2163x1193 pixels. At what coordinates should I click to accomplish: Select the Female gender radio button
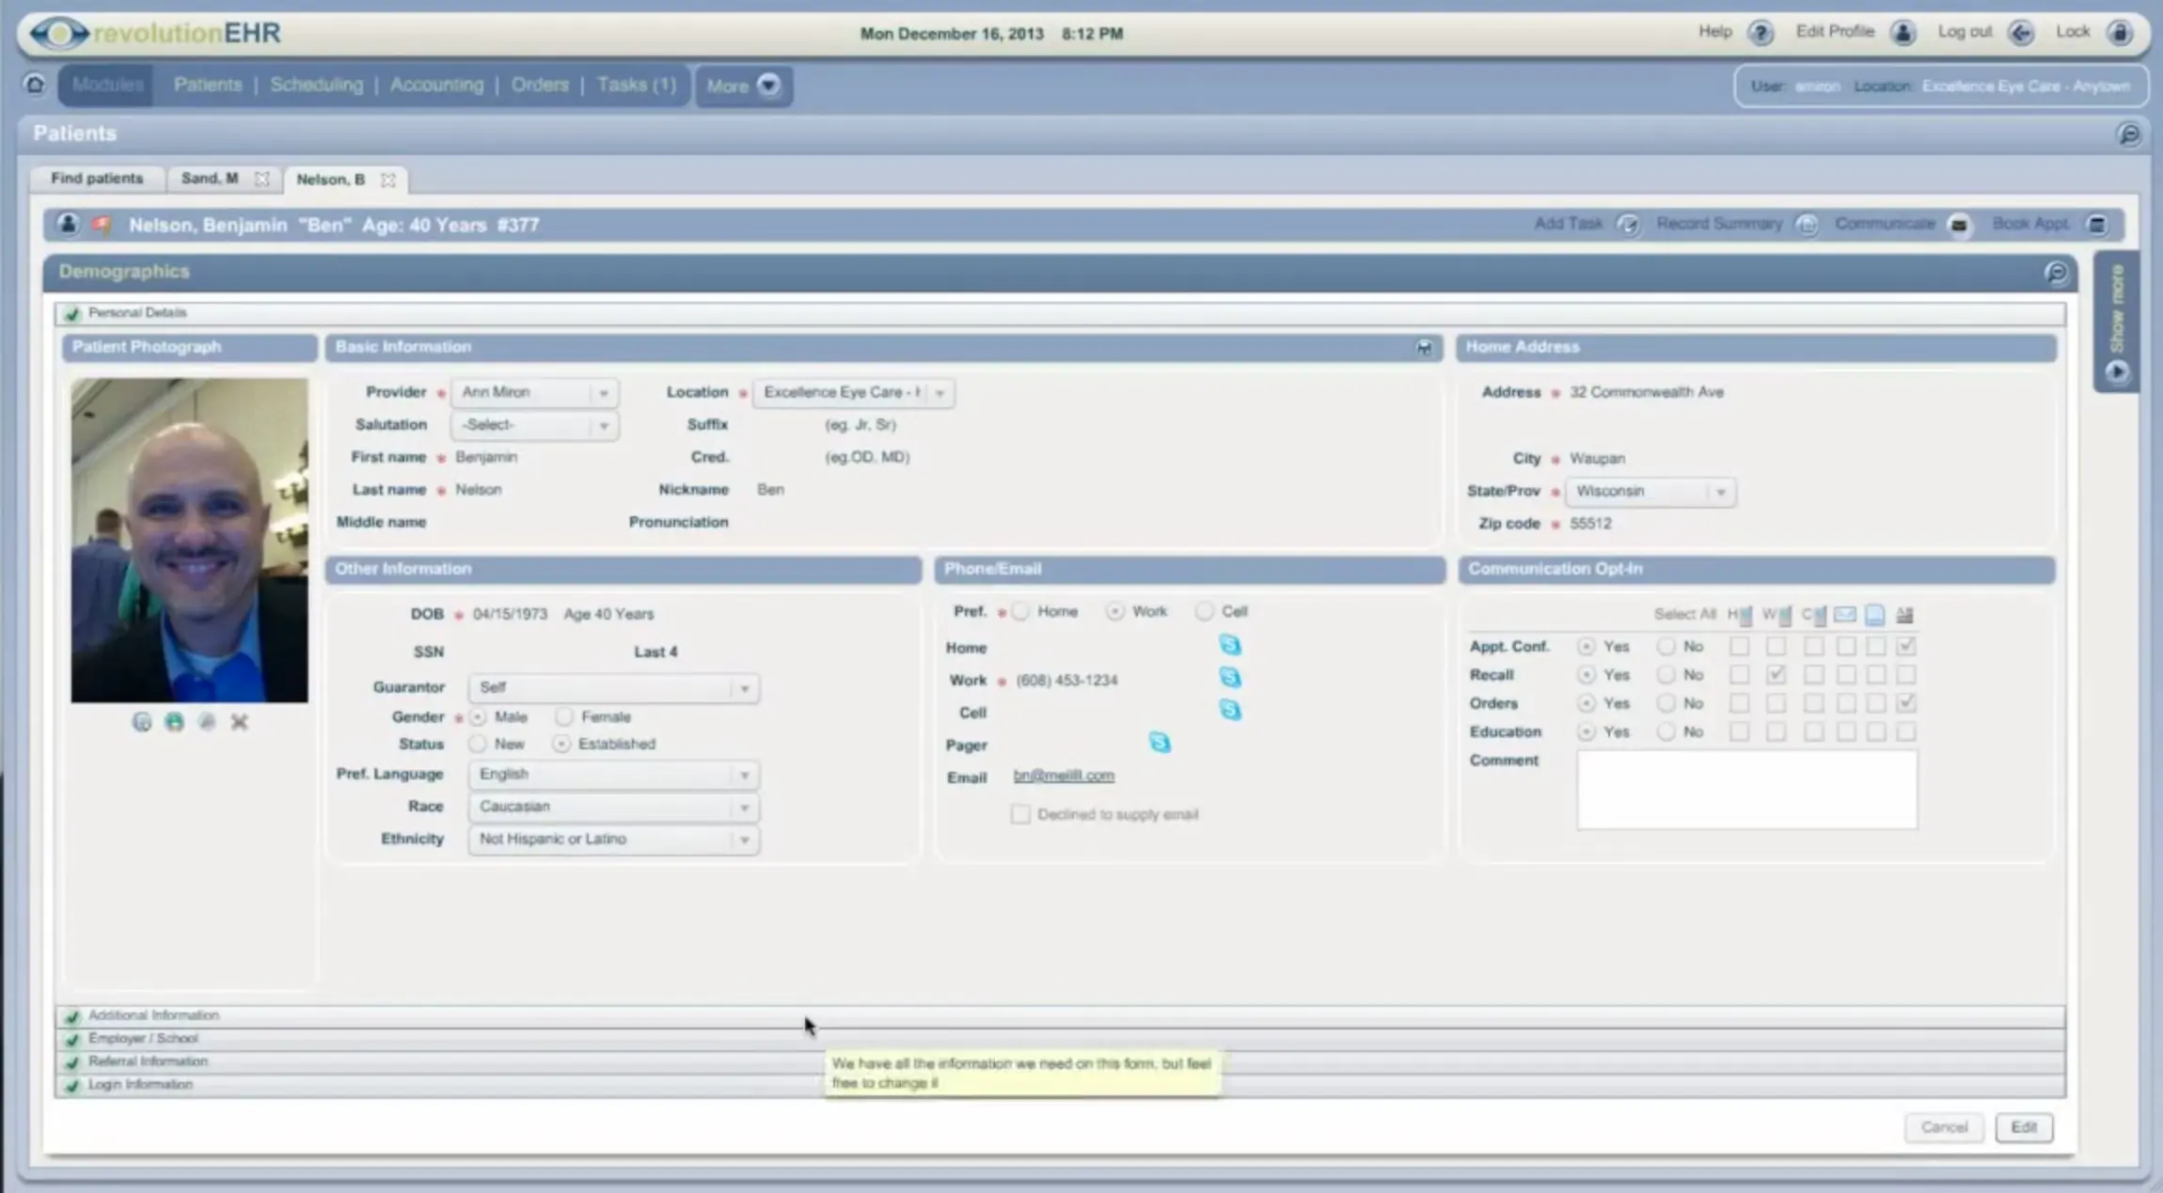pyautogui.click(x=565, y=716)
